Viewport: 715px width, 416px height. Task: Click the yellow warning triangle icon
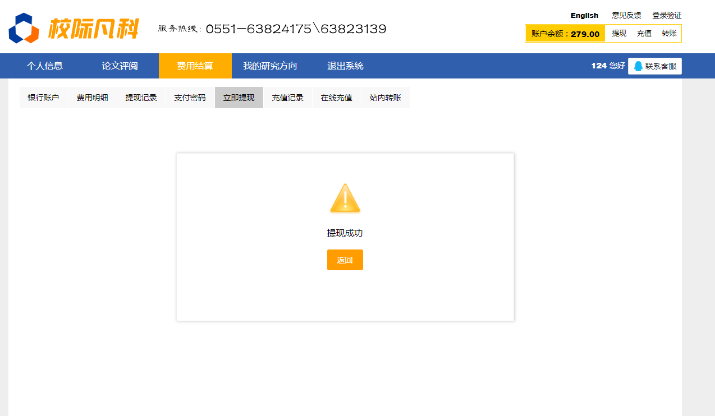[x=345, y=198]
